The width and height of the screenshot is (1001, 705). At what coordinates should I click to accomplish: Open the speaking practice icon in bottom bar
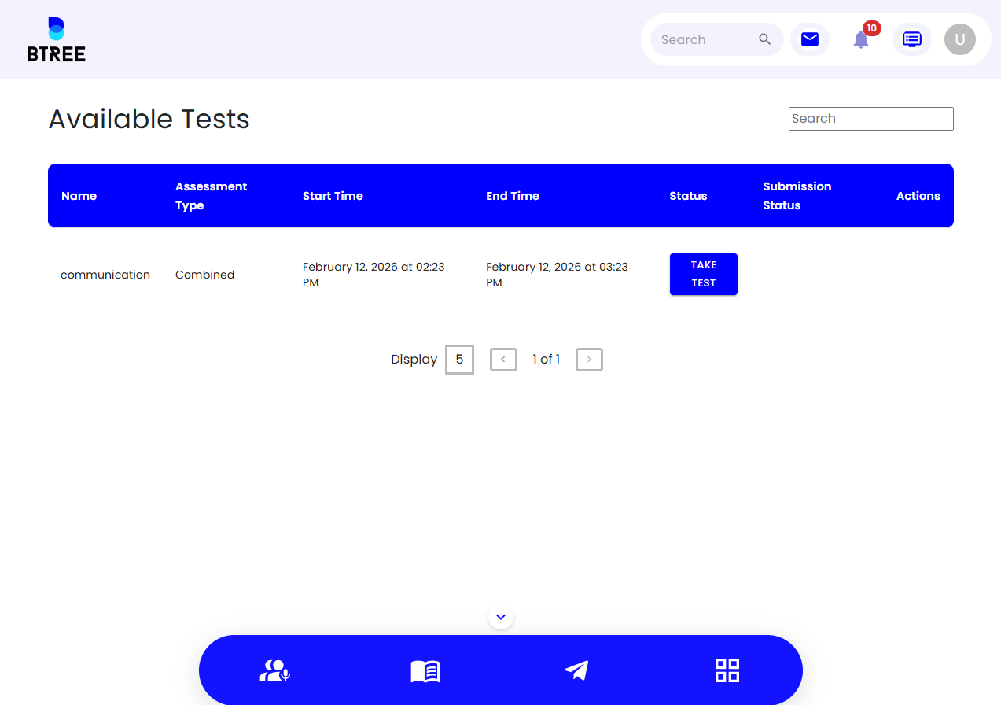[x=274, y=670]
